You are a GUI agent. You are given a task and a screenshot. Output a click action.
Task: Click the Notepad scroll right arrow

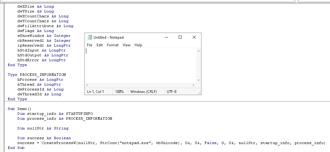click(x=194, y=85)
